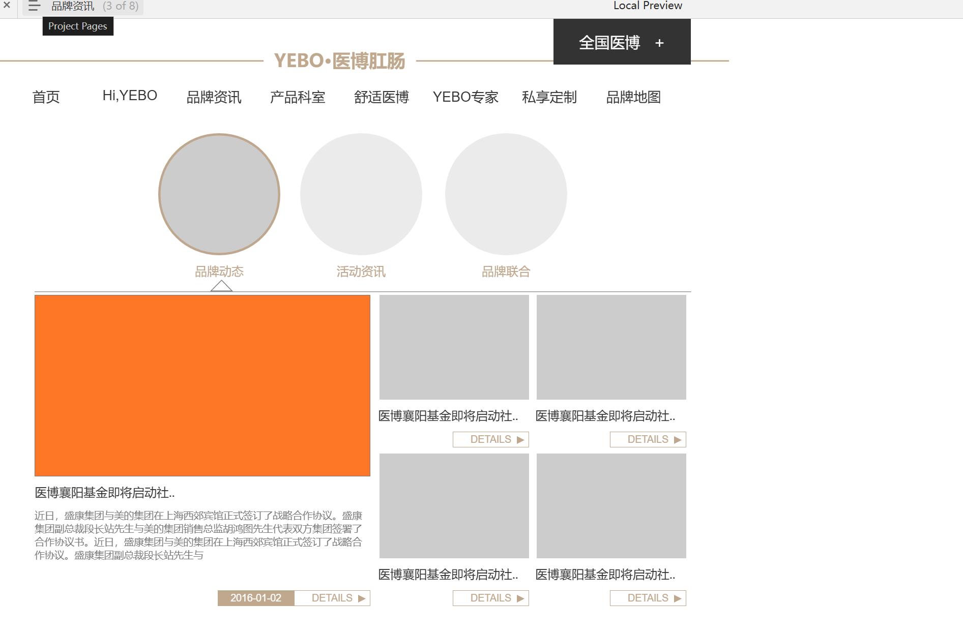Select the 品牌动态 circle image
The width and height of the screenshot is (963, 633).
219,194
